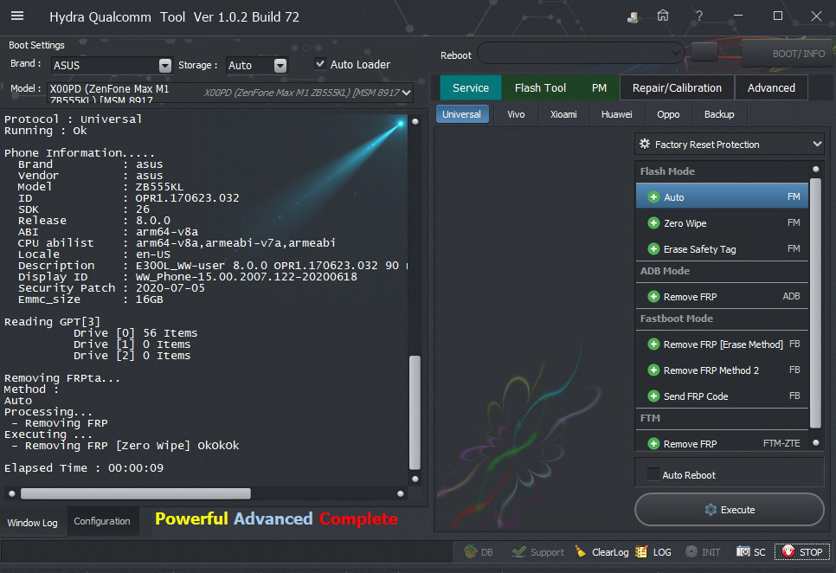Click the gear icon on Execute button
The image size is (836, 573).
tap(711, 510)
